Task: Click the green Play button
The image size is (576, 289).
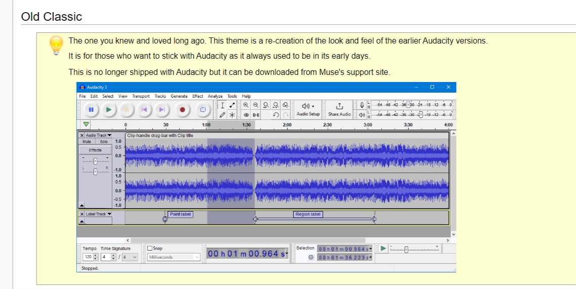Action: click(x=109, y=109)
